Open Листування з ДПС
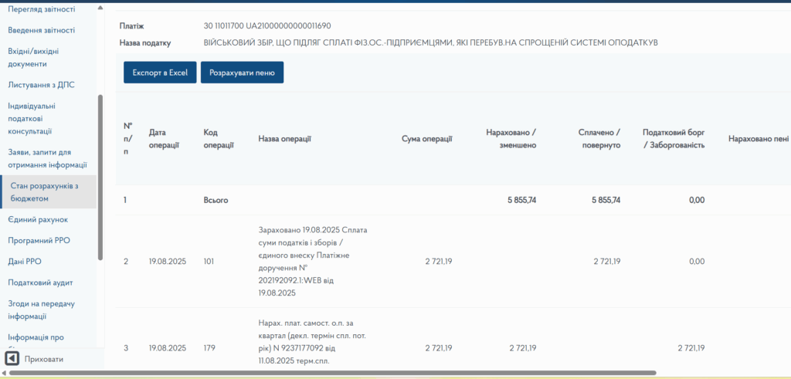Viewport: 791px width, 379px height. 41,84
